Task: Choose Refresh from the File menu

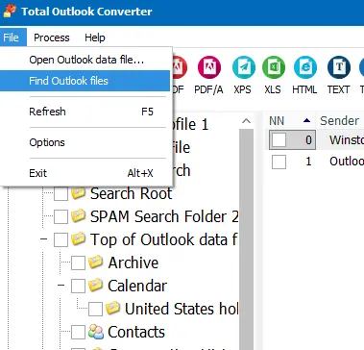Action: [85, 112]
